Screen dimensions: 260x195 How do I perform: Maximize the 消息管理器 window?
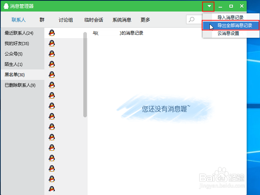[x=231, y=6]
